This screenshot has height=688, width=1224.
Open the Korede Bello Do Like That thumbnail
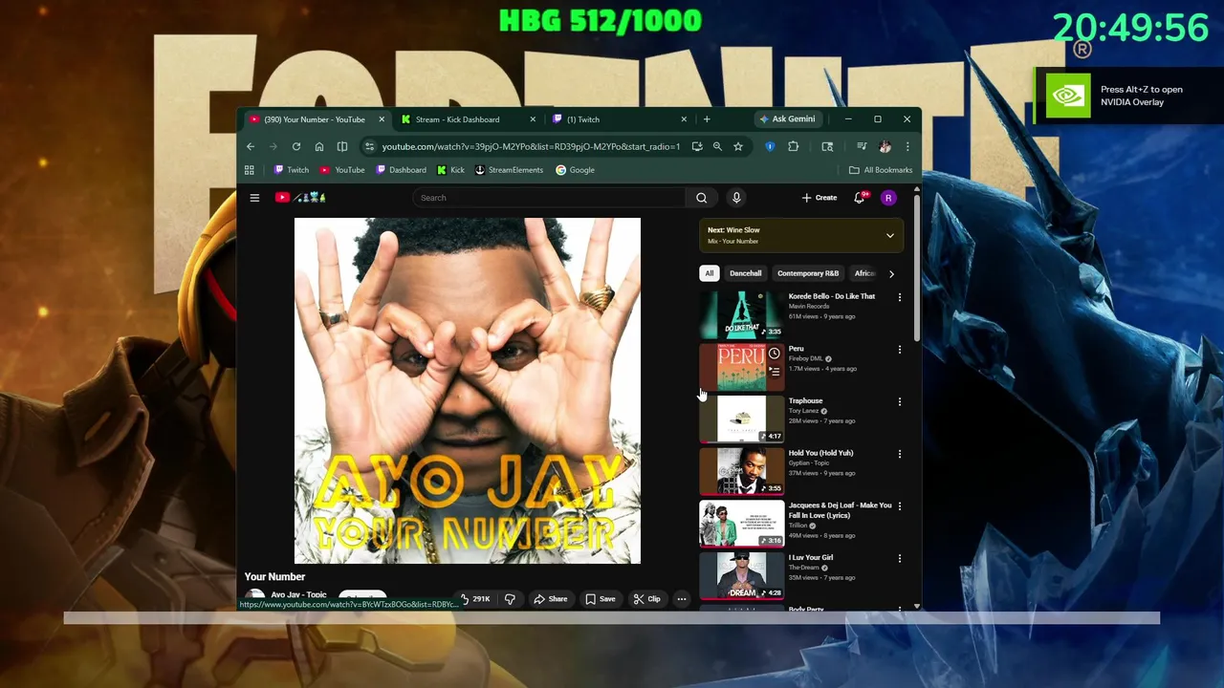[x=742, y=314]
